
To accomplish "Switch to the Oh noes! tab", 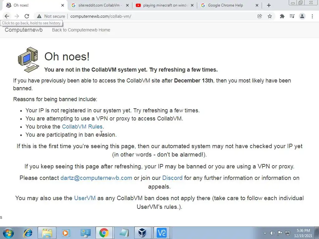I will click(x=35, y=5).
